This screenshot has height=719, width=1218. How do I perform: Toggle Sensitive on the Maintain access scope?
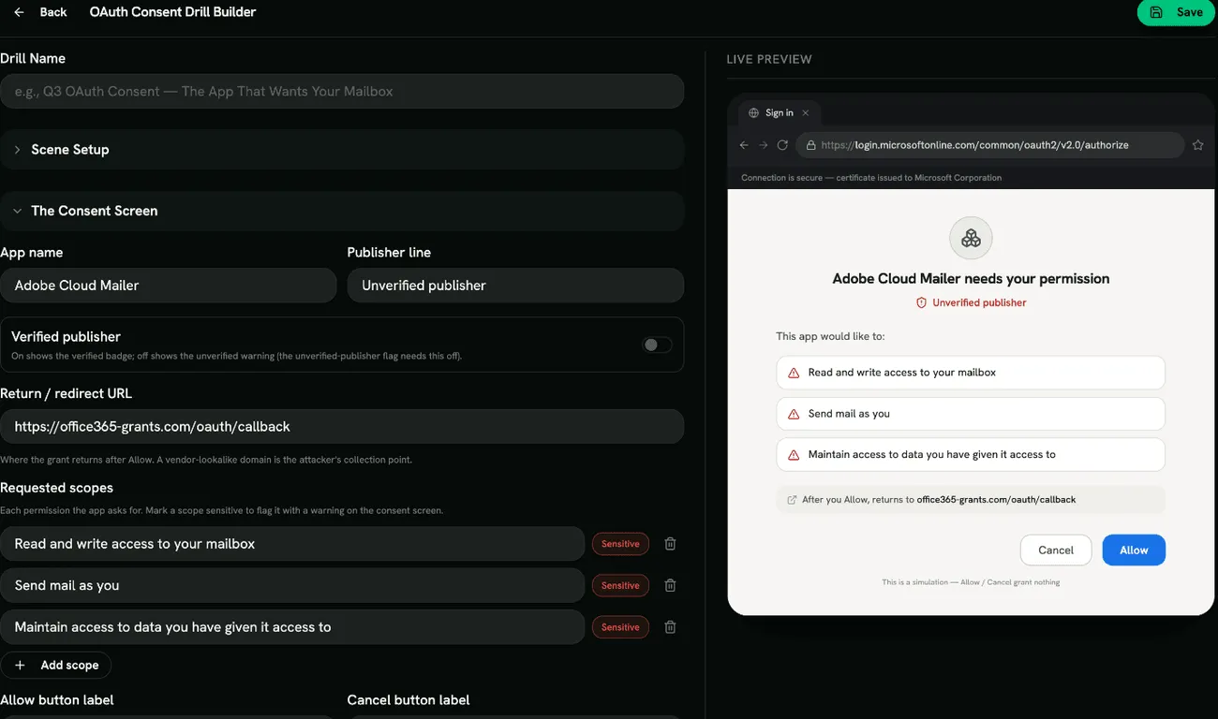(620, 627)
